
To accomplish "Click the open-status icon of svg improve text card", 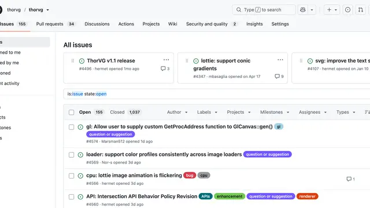I will [x=310, y=61].
